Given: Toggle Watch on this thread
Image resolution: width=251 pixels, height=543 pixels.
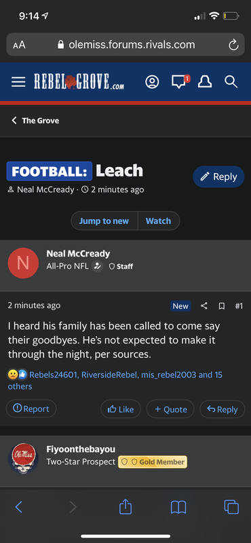Looking at the screenshot, I should click(x=159, y=221).
